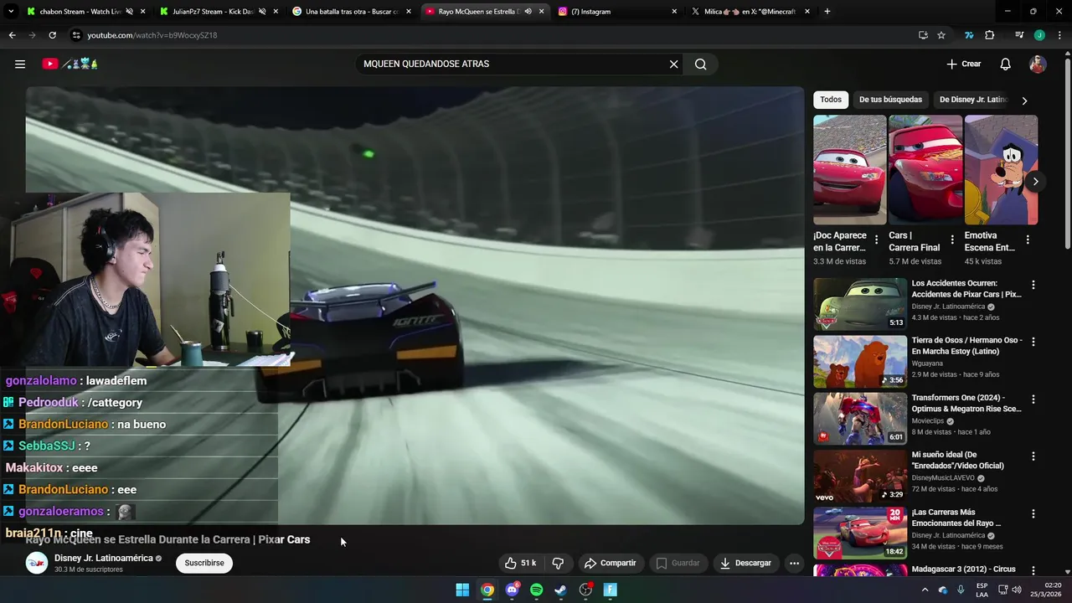
Task: Open Chrome extensions puzzle icon
Action: [x=990, y=35]
